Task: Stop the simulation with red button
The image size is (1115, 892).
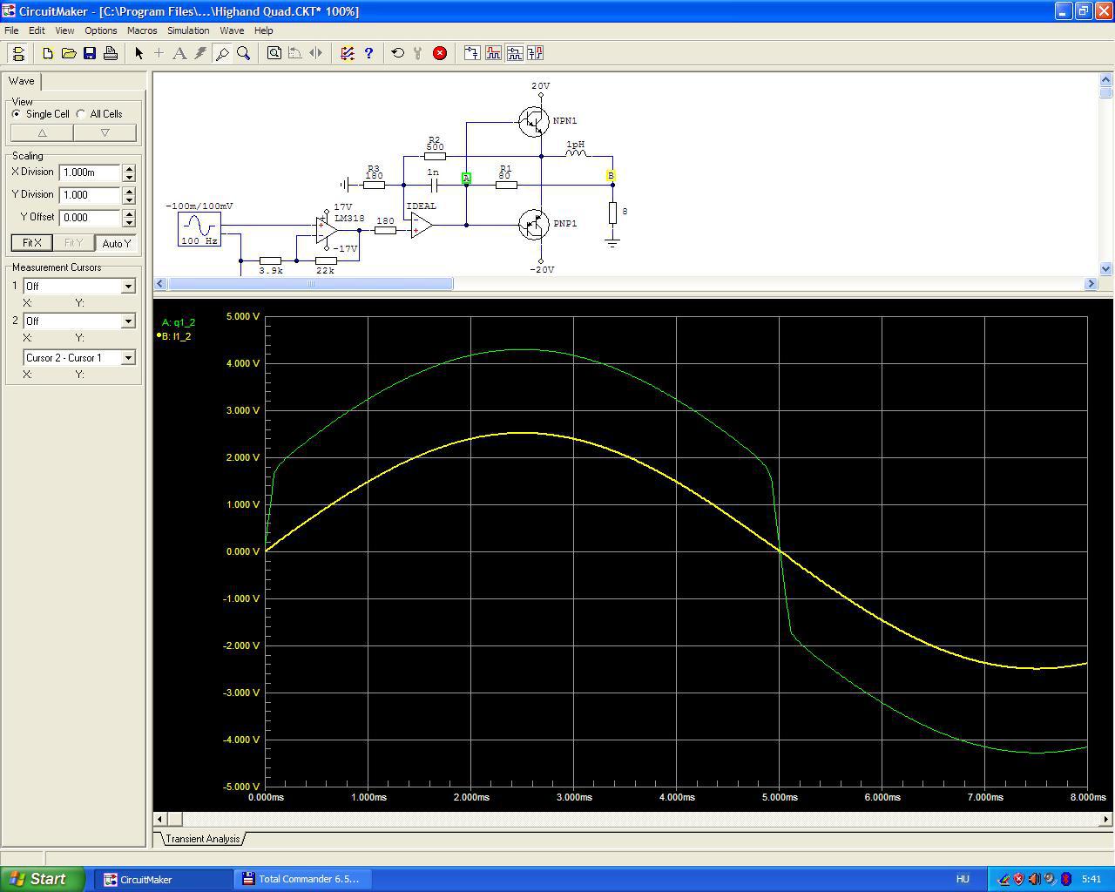Action: (440, 53)
